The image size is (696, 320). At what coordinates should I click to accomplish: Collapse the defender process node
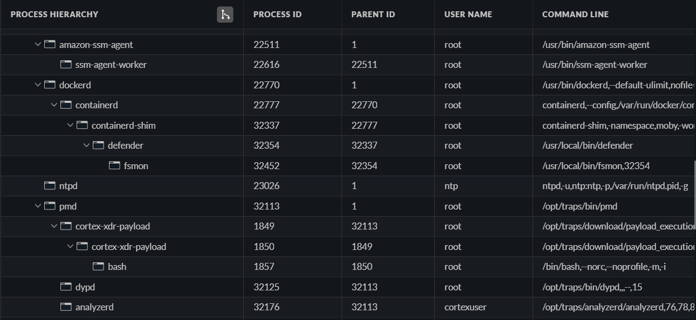pyautogui.click(x=86, y=145)
